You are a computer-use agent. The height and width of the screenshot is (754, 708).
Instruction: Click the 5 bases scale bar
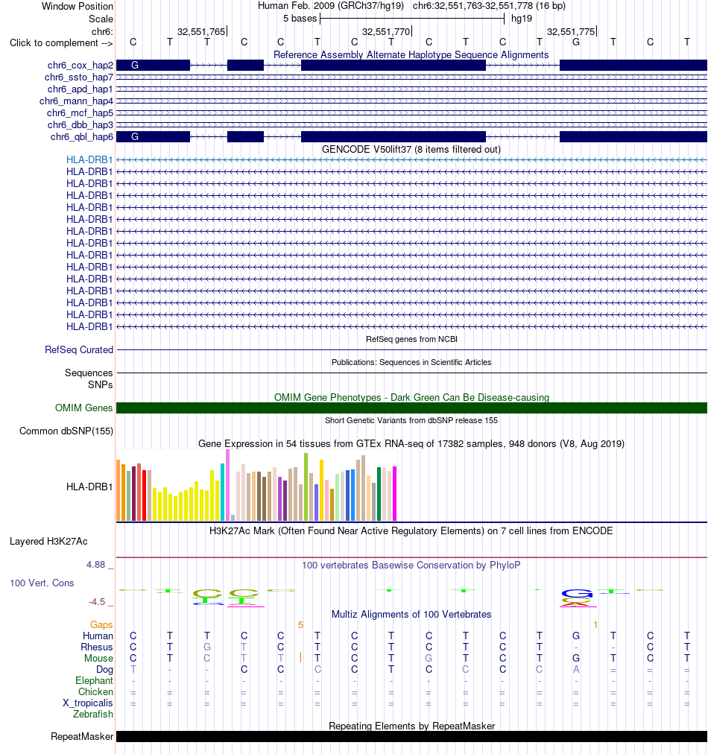tap(412, 19)
